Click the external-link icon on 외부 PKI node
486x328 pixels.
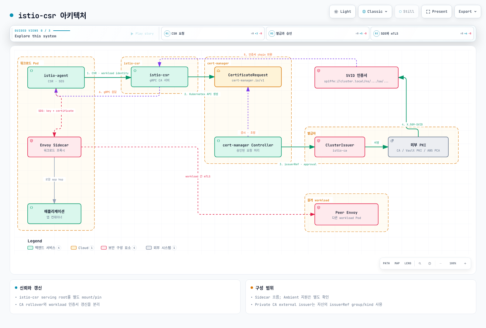click(392, 141)
